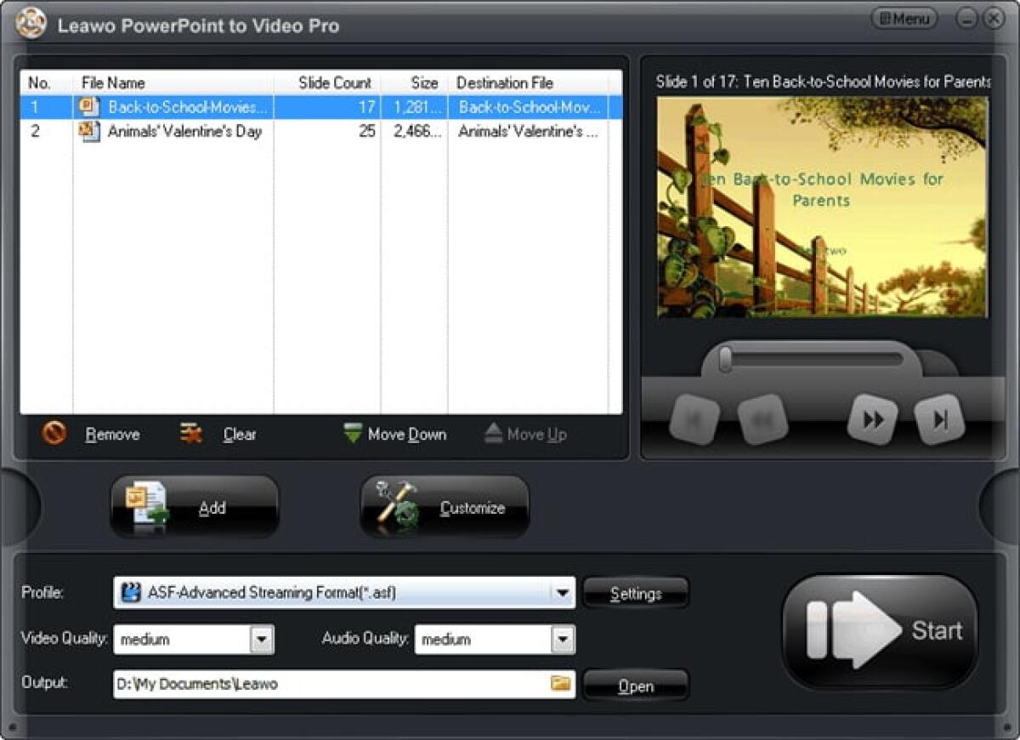This screenshot has width=1020, height=740.
Task: Expand the Video Quality dropdown
Action: pos(262,639)
